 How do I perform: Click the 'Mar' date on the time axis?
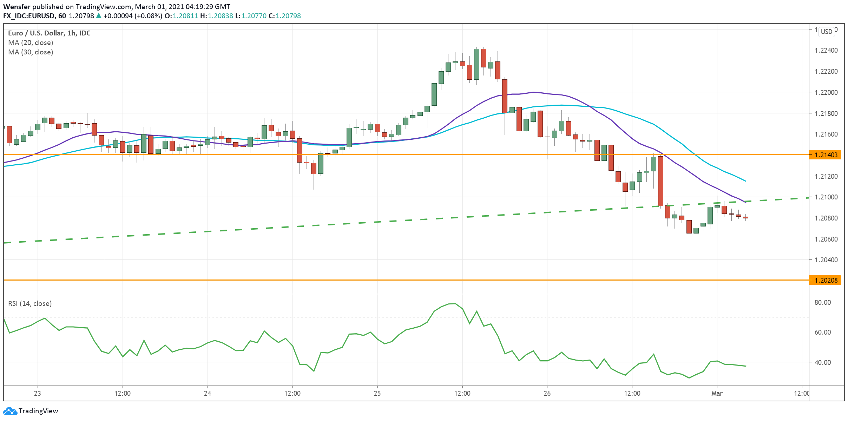click(x=717, y=393)
